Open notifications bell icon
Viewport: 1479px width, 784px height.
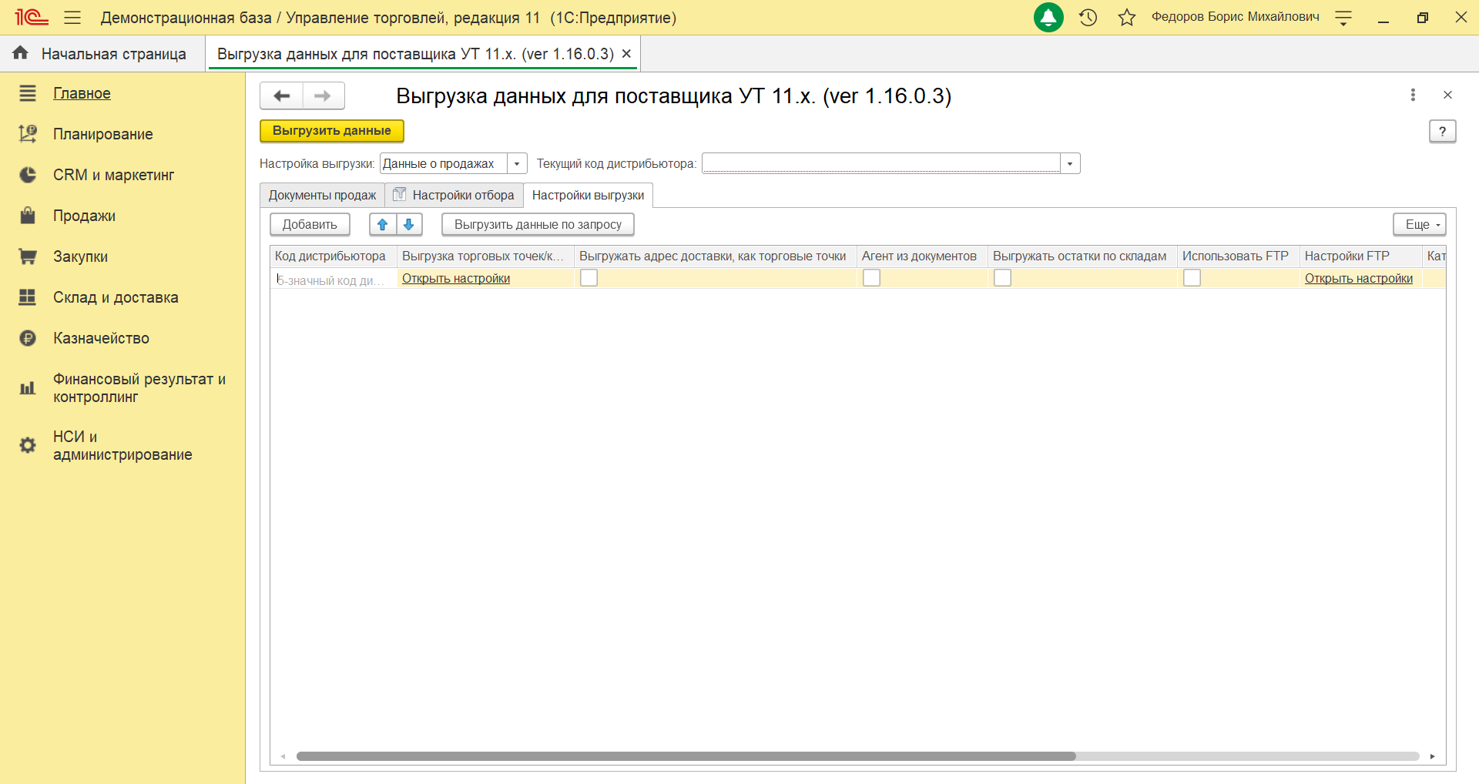(x=1048, y=17)
